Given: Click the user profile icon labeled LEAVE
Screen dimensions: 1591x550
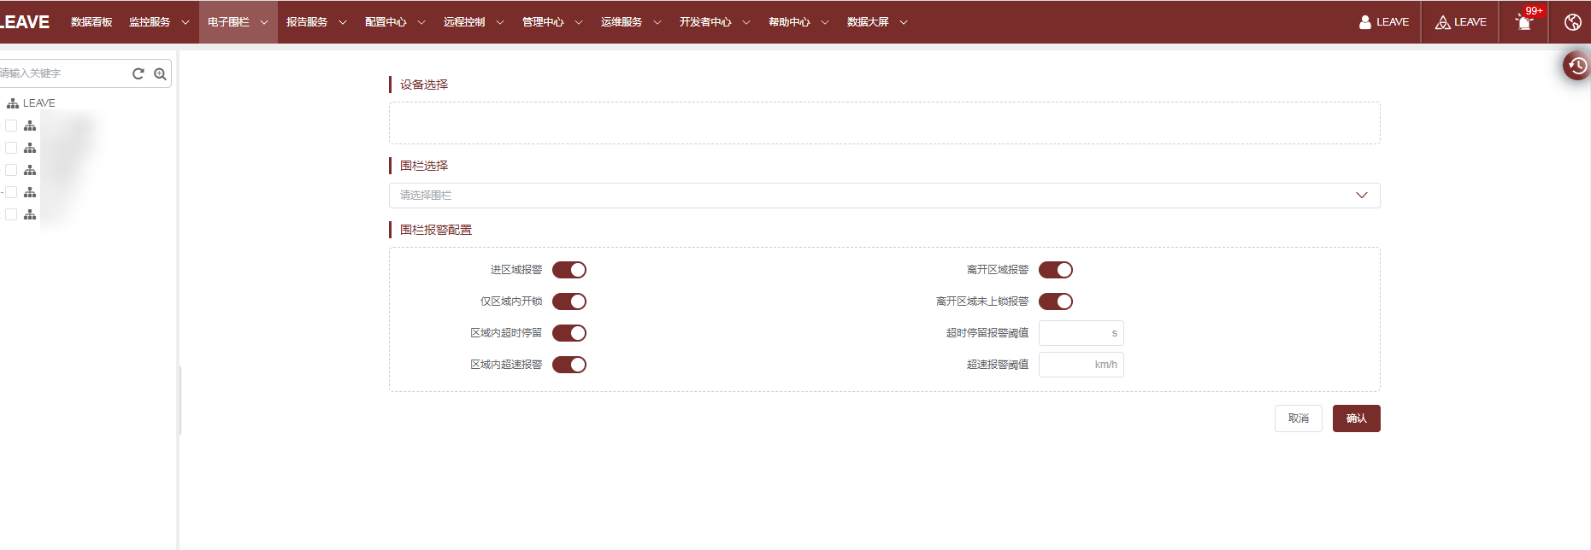Looking at the screenshot, I should pyautogui.click(x=1383, y=22).
